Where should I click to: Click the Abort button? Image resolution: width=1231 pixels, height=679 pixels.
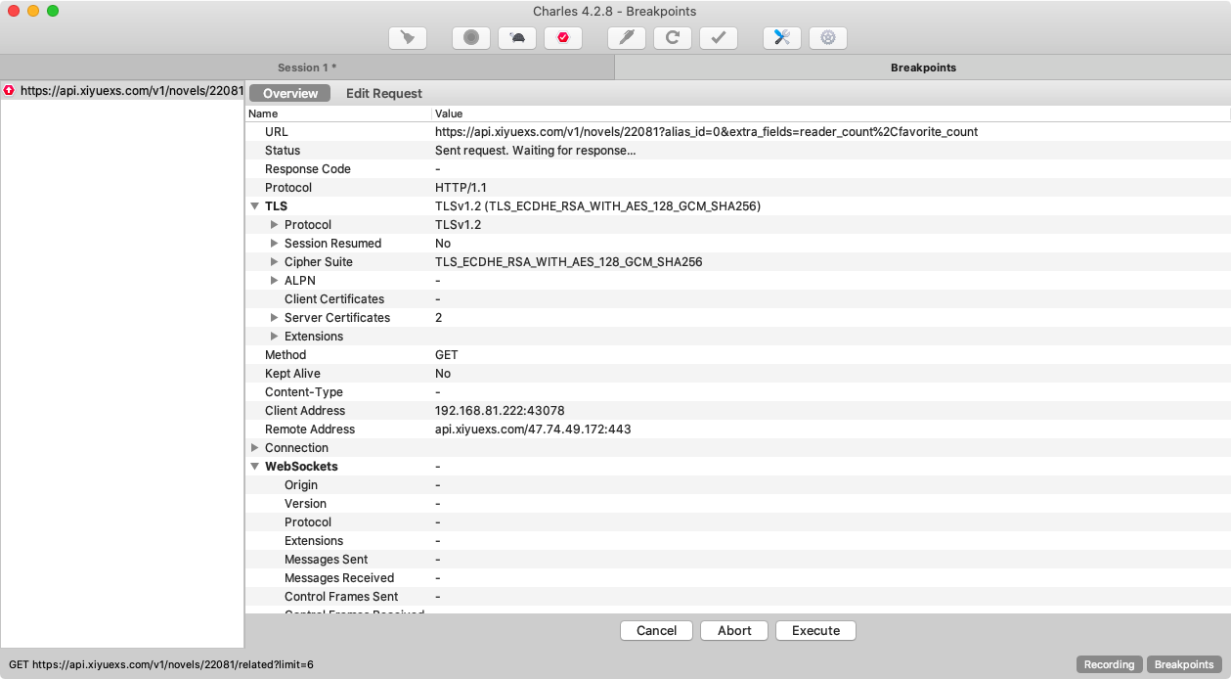[734, 630]
